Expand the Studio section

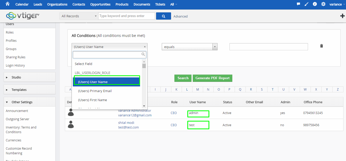pyautogui.click(x=29, y=77)
